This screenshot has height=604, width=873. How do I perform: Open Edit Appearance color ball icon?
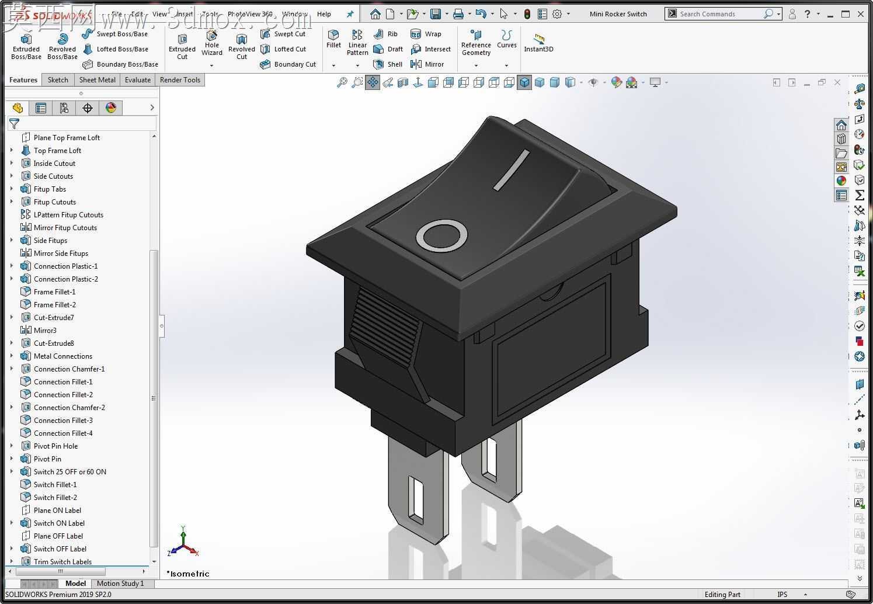(x=616, y=82)
